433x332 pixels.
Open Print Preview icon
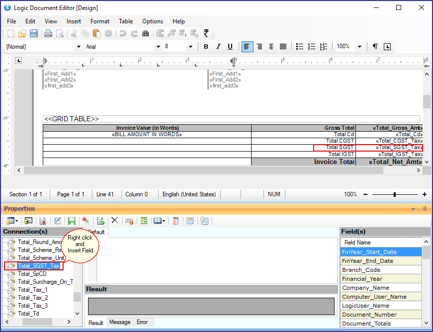60,33
